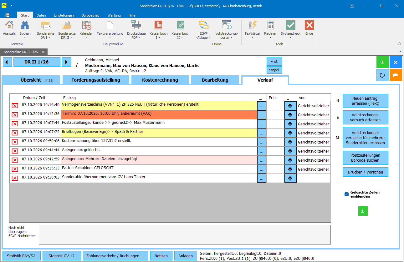Toggle Gelöschte Zeilen einblenden checkbox
Image resolution: width=404 pixels, height=262 pixels.
coord(346,194)
